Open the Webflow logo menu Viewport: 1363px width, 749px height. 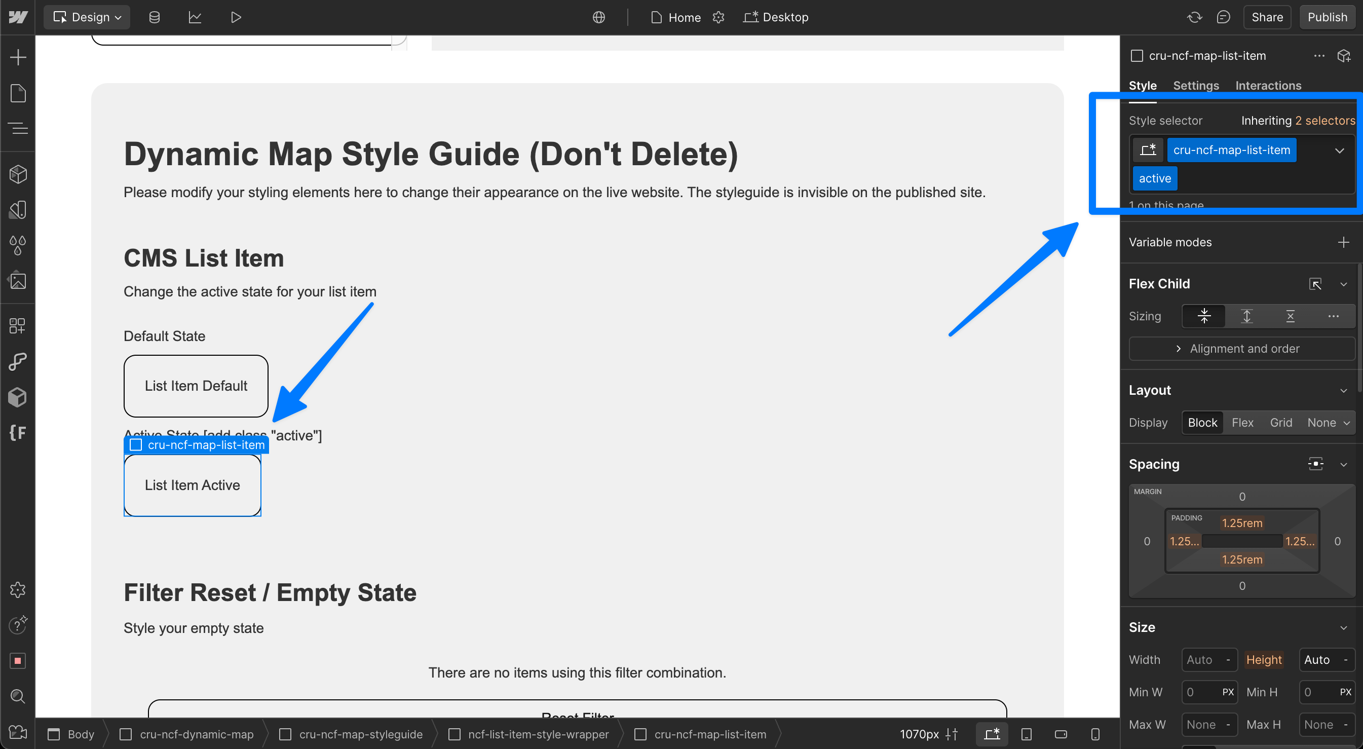tap(18, 17)
